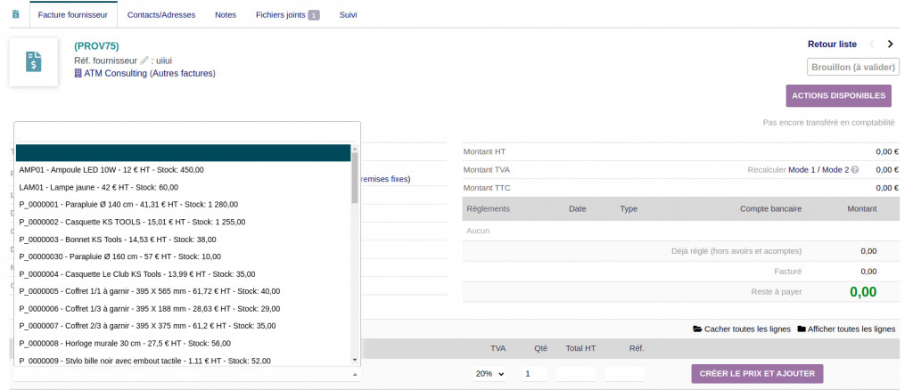Click the remises fixes link
Image resolution: width=913 pixels, height=390 pixels.
coord(385,179)
